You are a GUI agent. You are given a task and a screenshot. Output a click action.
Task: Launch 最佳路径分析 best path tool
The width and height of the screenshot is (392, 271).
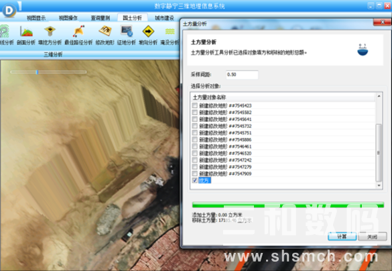click(78, 35)
